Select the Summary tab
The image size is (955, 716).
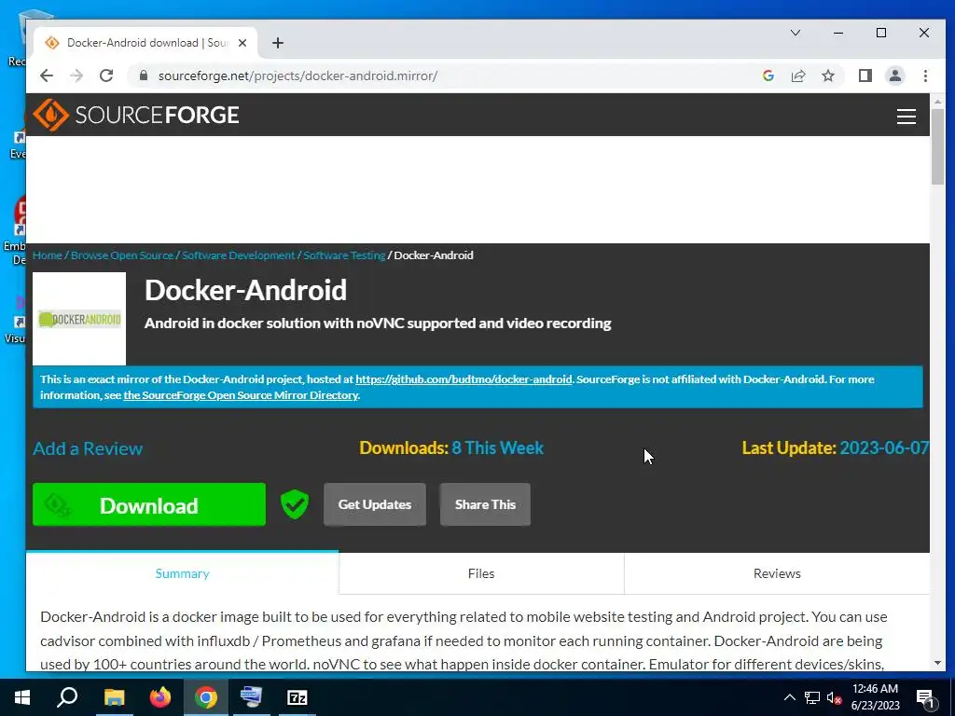182,573
